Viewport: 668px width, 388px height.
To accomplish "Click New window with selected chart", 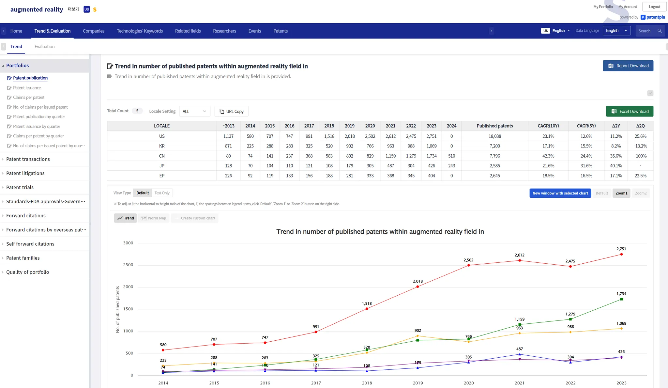I will point(560,193).
